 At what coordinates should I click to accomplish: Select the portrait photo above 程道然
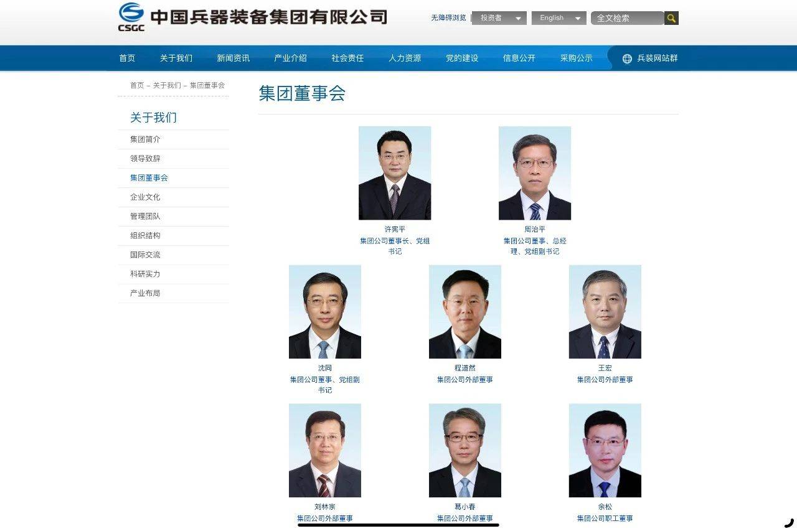(465, 312)
